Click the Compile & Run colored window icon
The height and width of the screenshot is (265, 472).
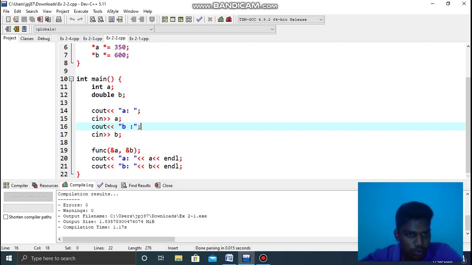click(x=181, y=20)
